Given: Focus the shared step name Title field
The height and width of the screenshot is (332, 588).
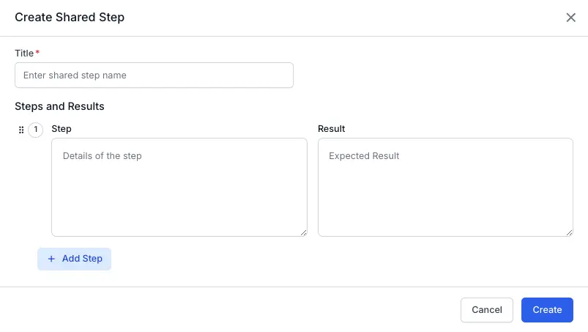Looking at the screenshot, I should coord(154,75).
